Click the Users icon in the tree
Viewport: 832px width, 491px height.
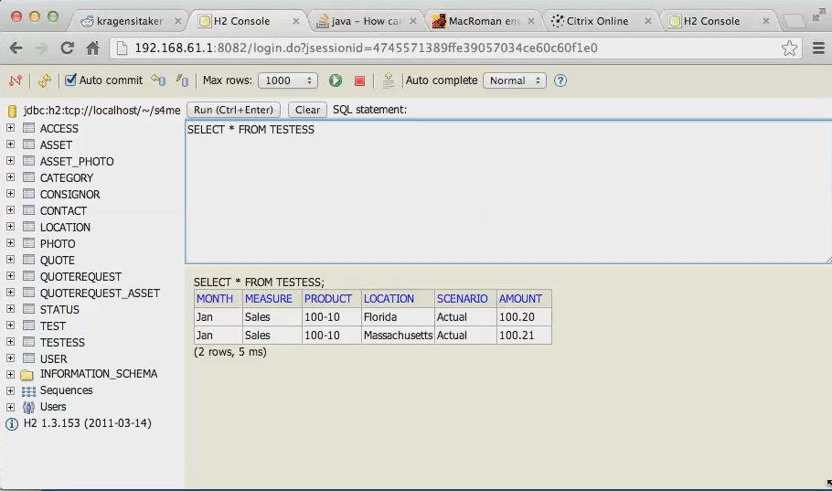28,407
